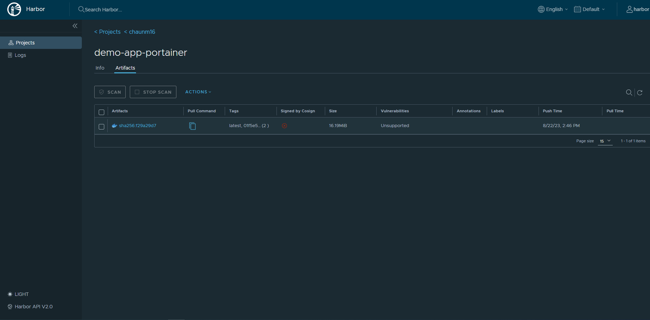Click the red Cosign unsigned status icon
Viewport: 650px width, 320px height.
284,126
